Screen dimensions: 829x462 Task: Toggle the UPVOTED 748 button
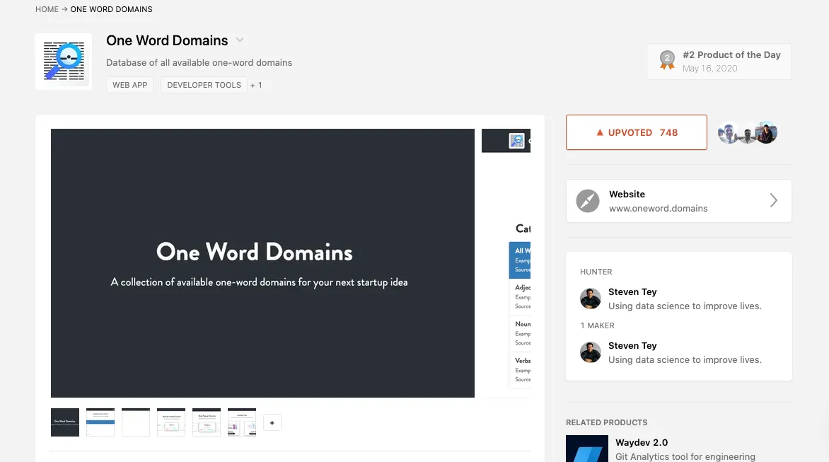click(637, 132)
